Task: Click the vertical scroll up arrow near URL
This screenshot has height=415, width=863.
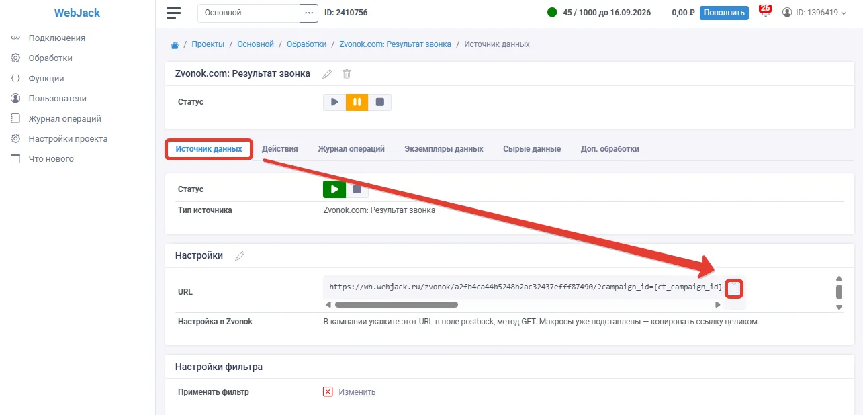Action: click(839, 279)
